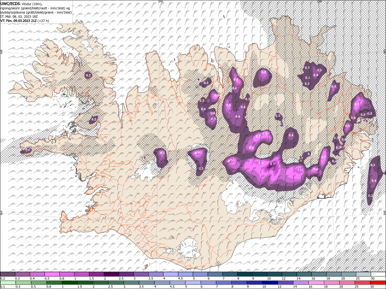The height and width of the screenshot is (289, 386).
Task: Click the bright red swatch labeled 30
Action: pos(378,282)
